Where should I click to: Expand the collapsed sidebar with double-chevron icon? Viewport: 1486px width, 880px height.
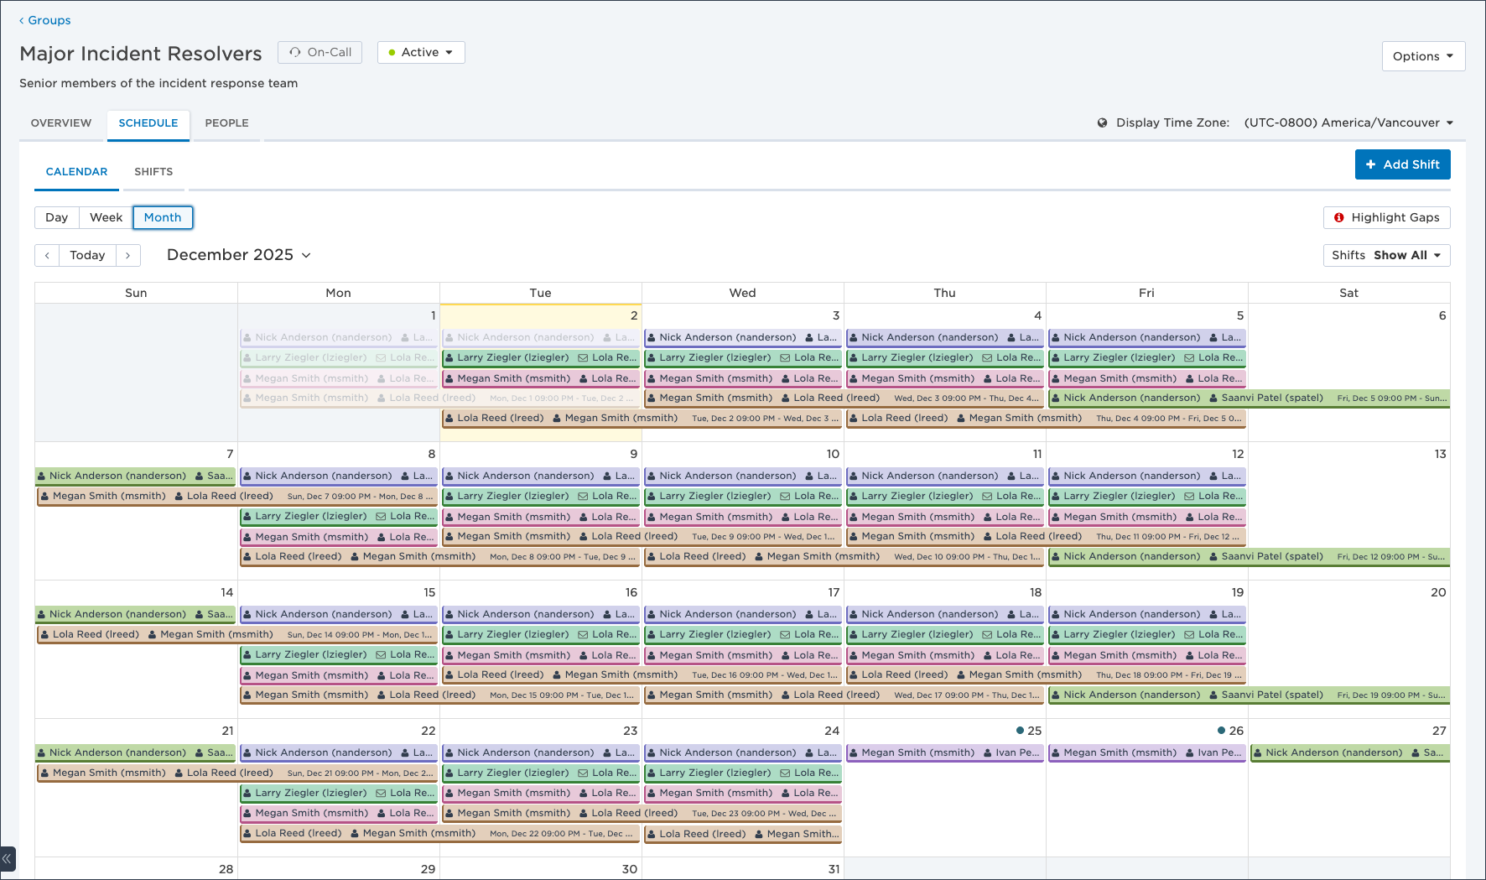8,858
